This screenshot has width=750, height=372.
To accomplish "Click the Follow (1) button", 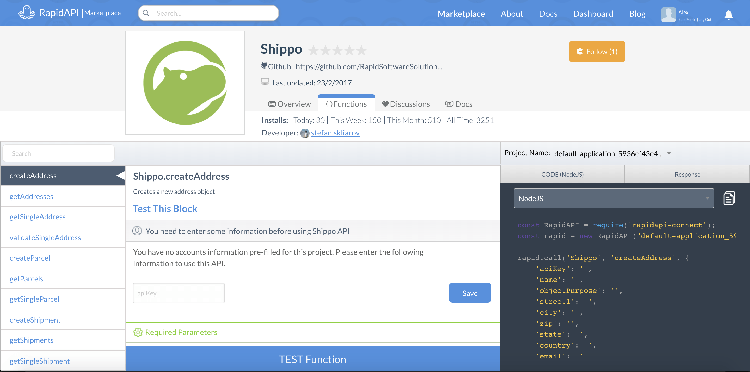I will pyautogui.click(x=597, y=52).
